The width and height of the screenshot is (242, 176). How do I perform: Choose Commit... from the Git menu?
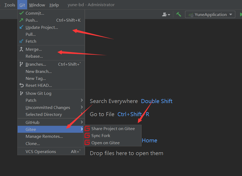[51, 13]
